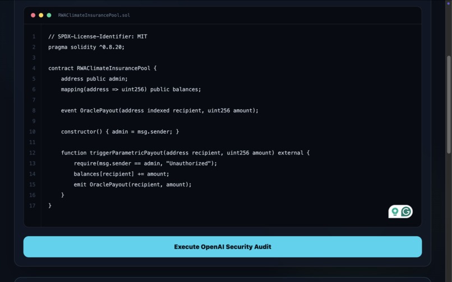Click the yellow dot in the code window header
The image size is (452, 282).
point(41,15)
